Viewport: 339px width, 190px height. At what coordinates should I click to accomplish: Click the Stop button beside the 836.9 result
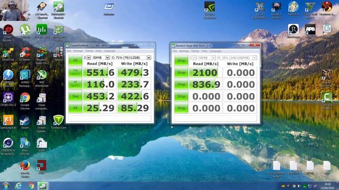(x=181, y=84)
